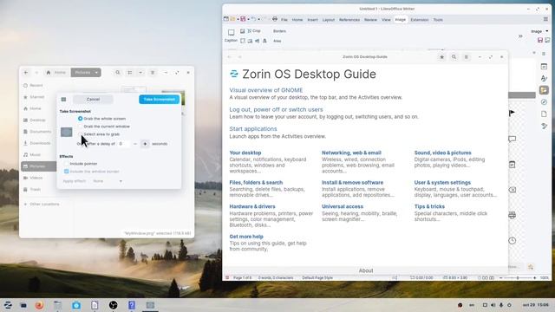Click the Crop tool in Writer
This screenshot has height=312, width=555.
254,31
